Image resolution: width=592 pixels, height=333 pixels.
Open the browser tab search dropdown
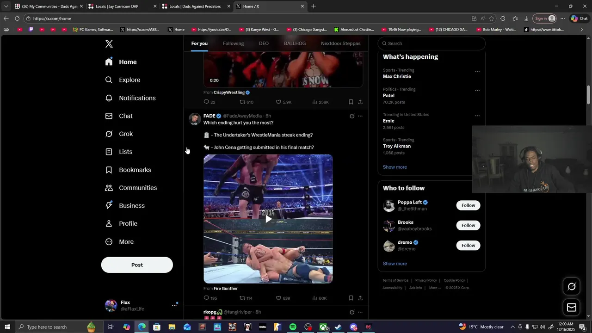[6, 6]
